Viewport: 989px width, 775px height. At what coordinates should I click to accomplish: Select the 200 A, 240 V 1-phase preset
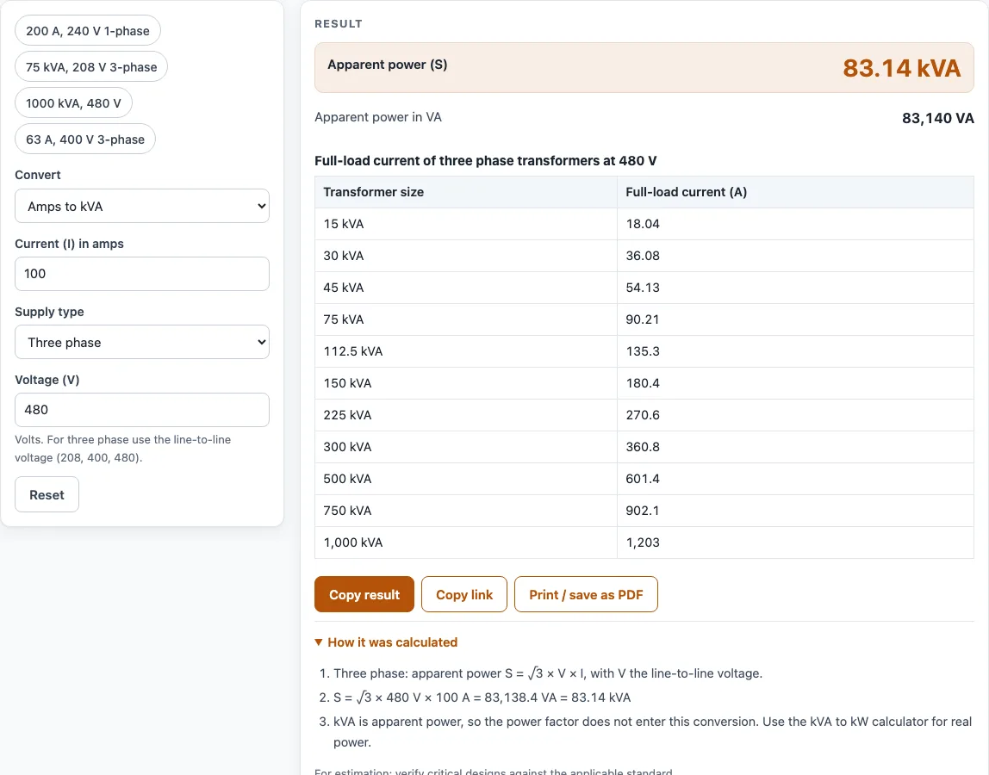pyautogui.click(x=88, y=31)
